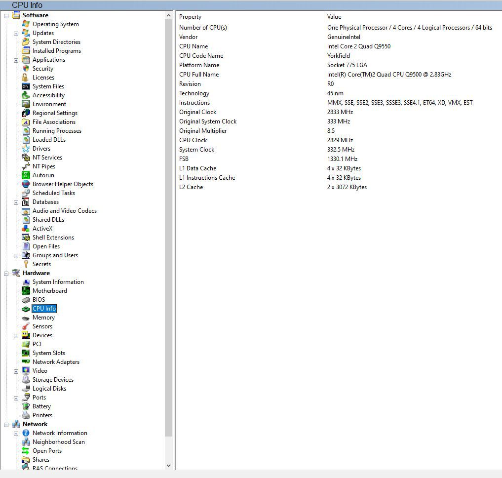Collapse the Network tree node
Image resolution: width=502 pixels, height=478 pixels.
tap(6, 425)
